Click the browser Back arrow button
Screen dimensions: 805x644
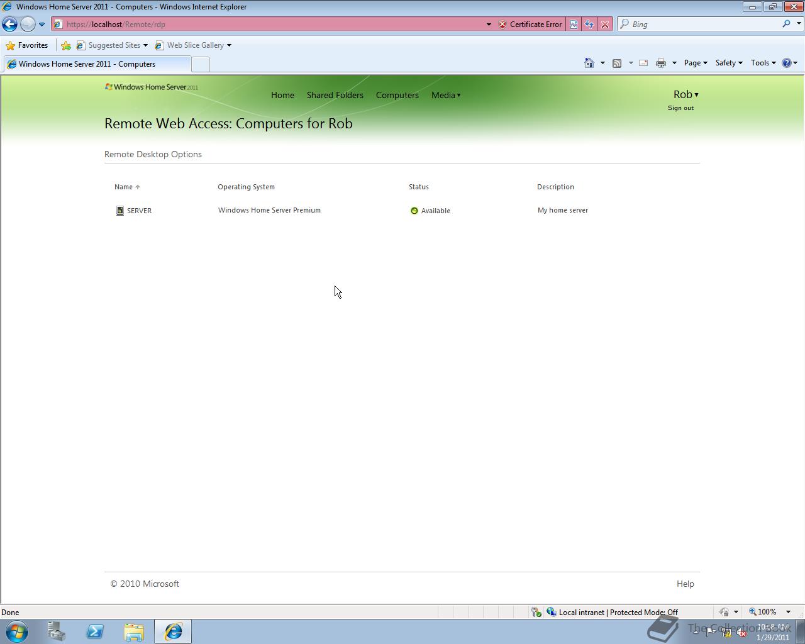tap(9, 25)
